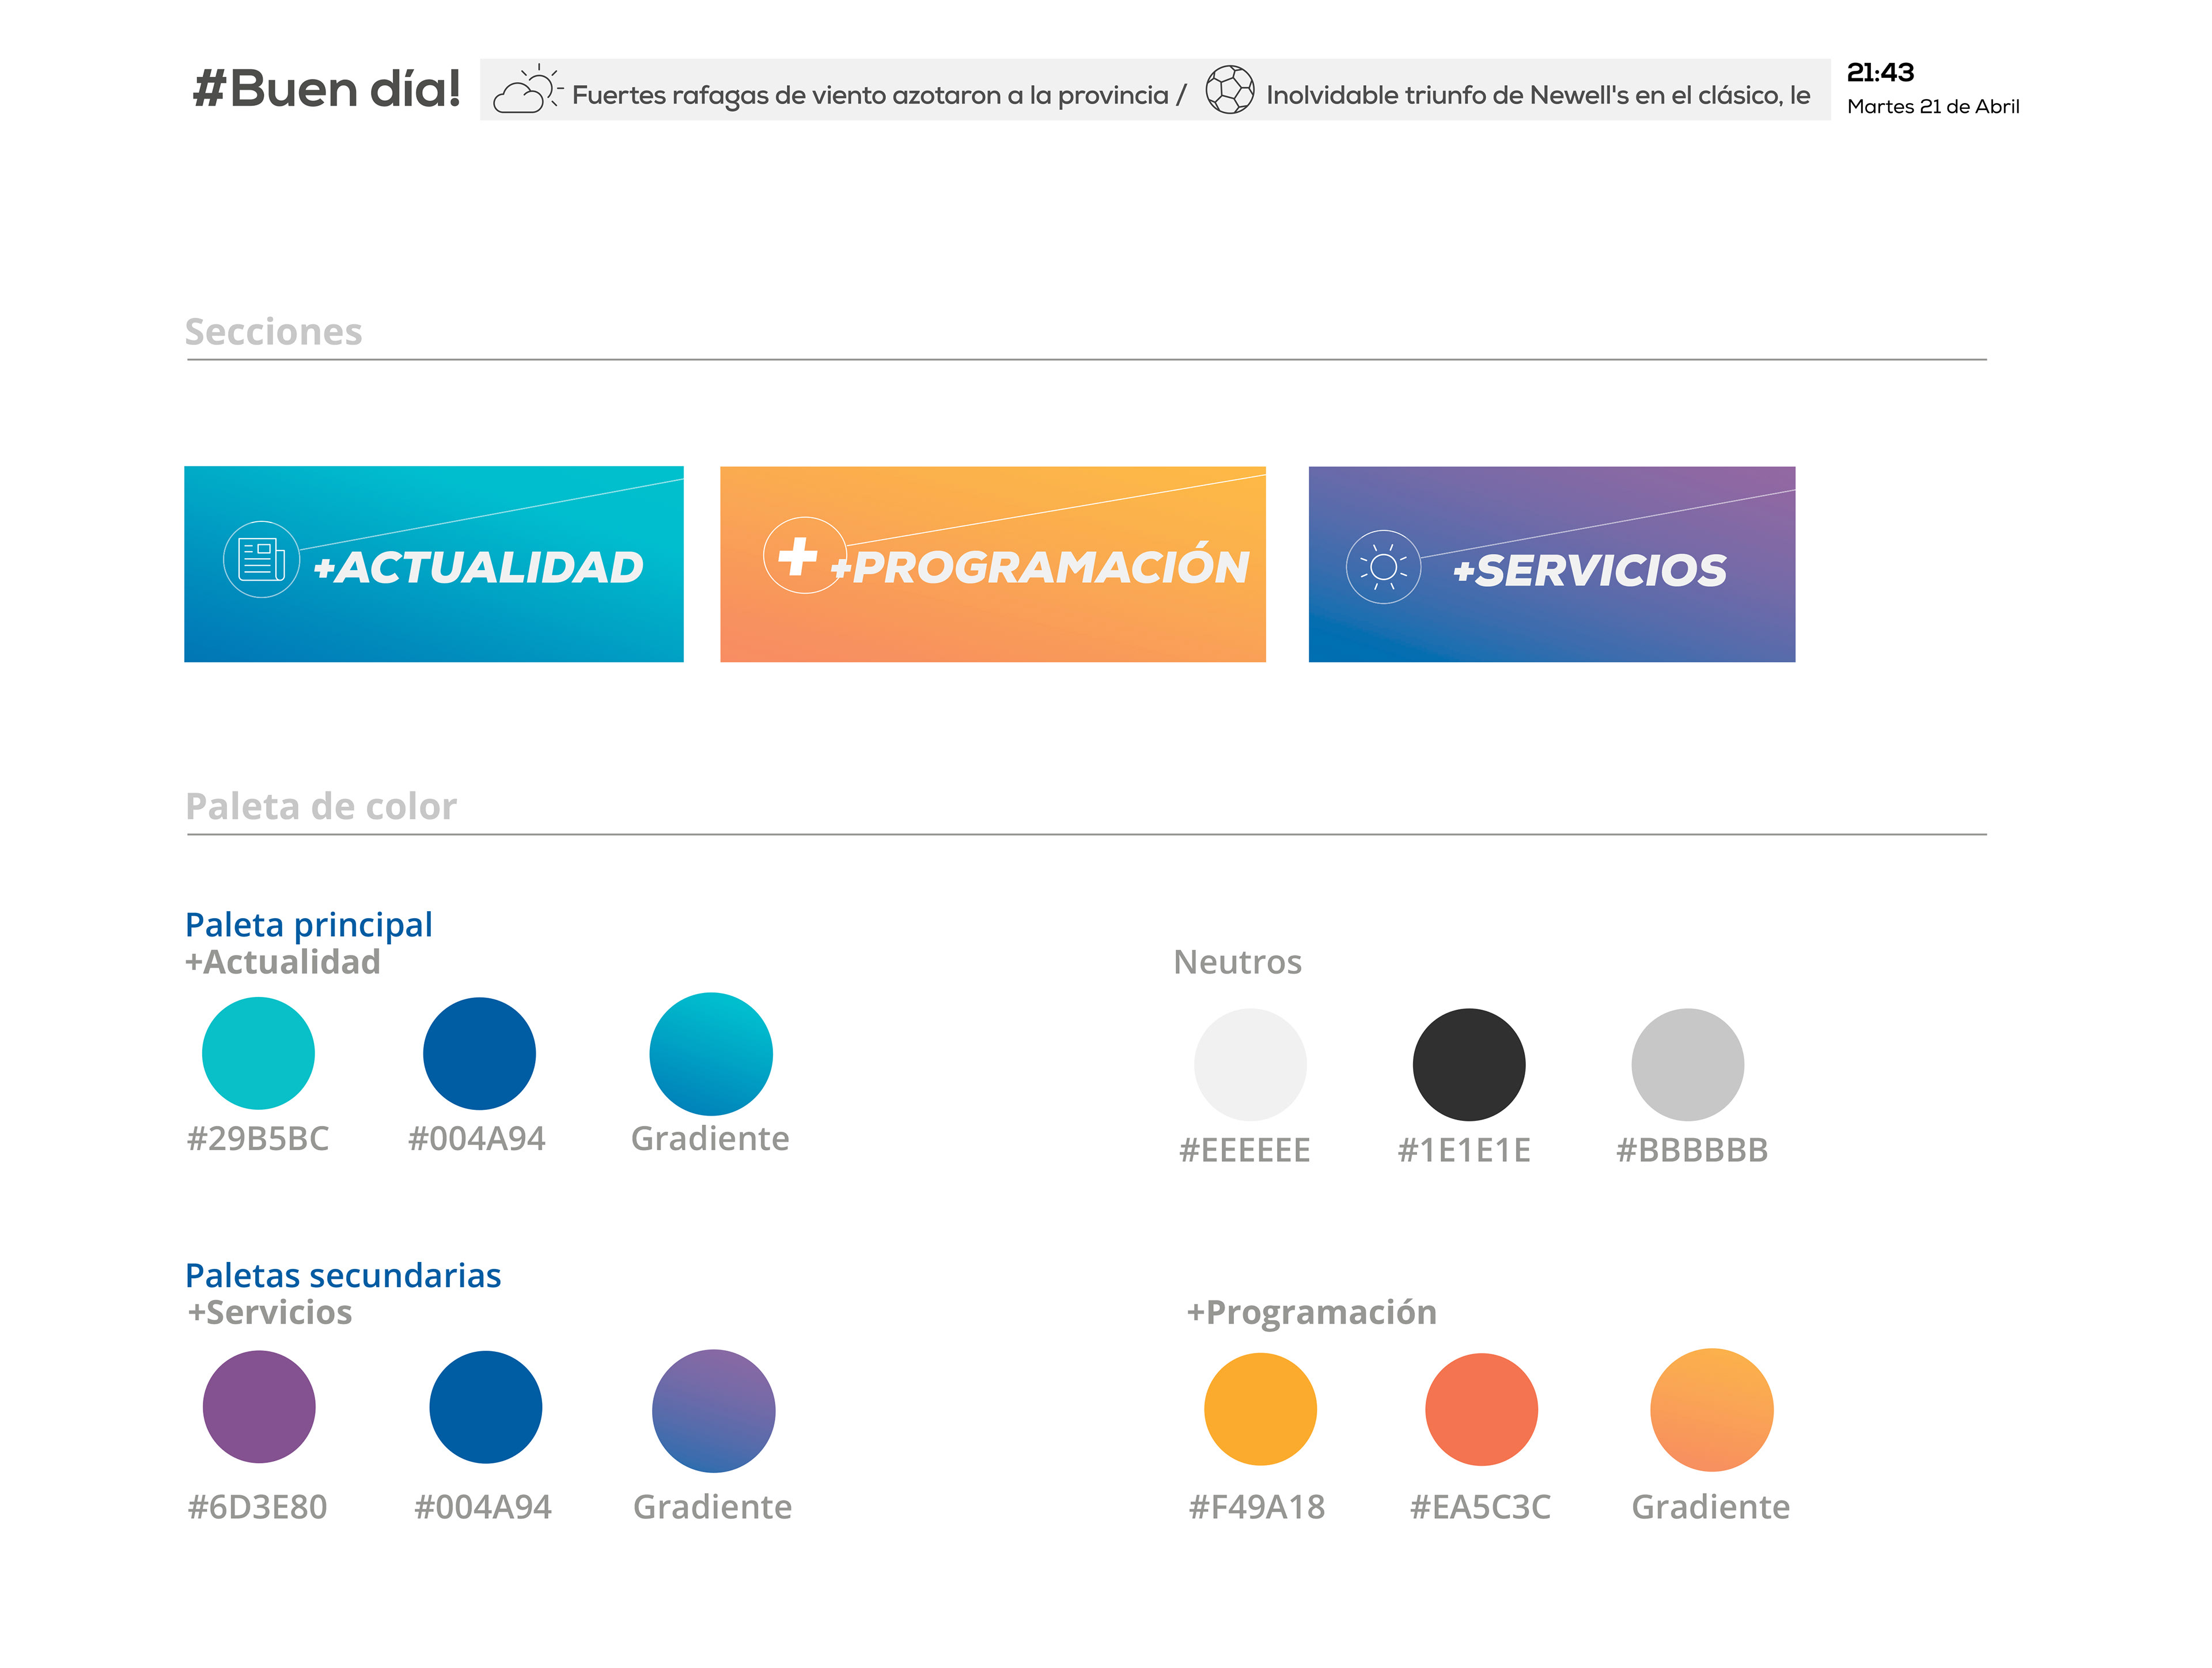2212x1668 pixels.
Task: Click the '+Actualidad' palette label
Action: (x=283, y=962)
